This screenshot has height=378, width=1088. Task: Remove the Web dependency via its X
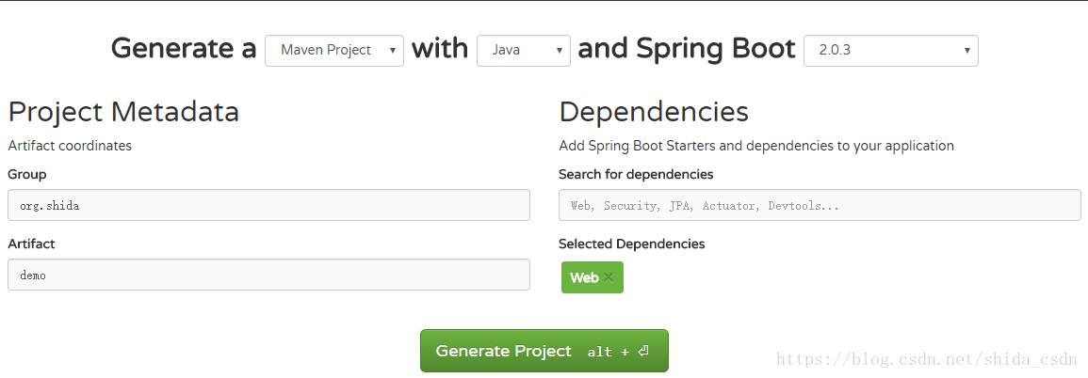[x=609, y=277]
